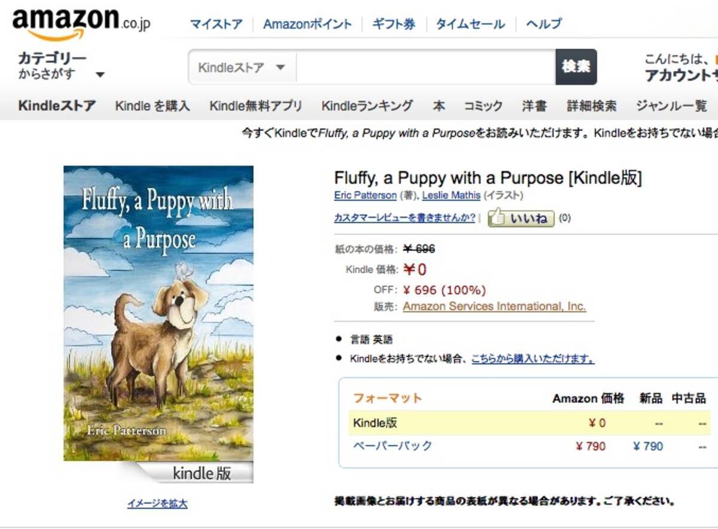Open マイストア in the top navigation
Image resolution: width=718 pixels, height=529 pixels.
coord(216,25)
